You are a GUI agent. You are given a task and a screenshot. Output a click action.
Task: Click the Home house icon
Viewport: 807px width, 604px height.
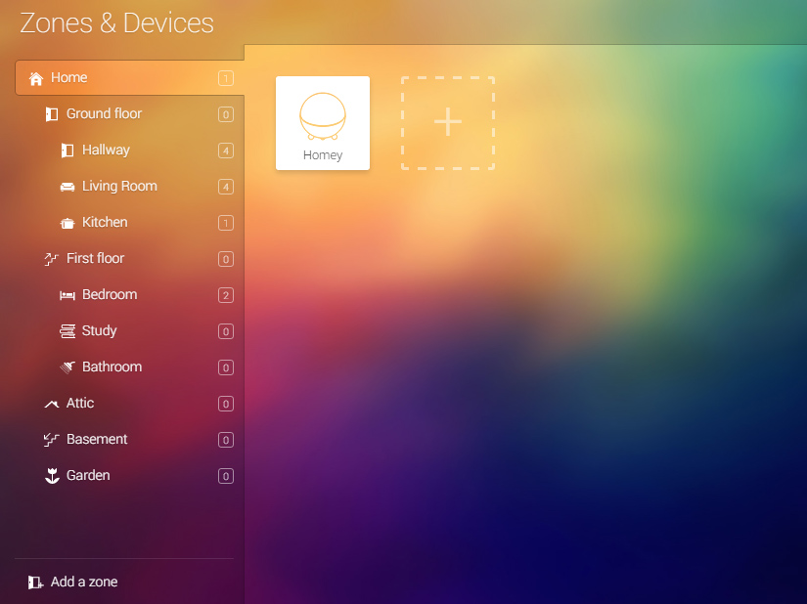click(x=36, y=78)
